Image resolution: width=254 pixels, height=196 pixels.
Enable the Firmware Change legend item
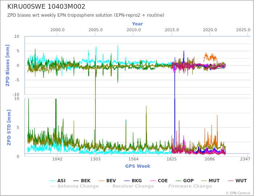(x=186, y=186)
